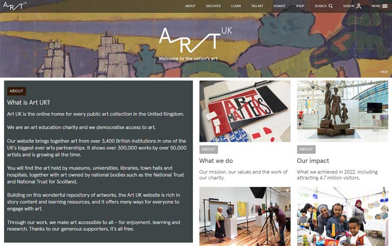
Task: Click the Donate navigation link
Action: (279, 6)
